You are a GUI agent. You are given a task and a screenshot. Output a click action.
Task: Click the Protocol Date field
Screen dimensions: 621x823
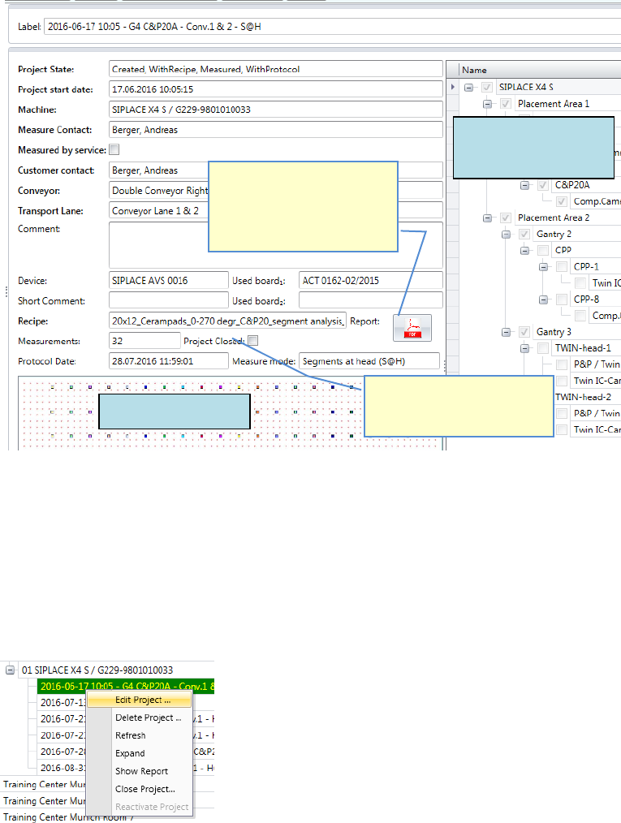point(169,361)
